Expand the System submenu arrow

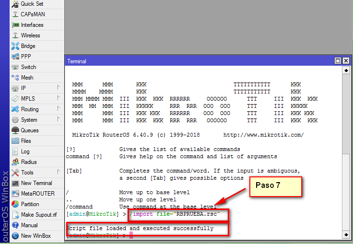point(59,119)
